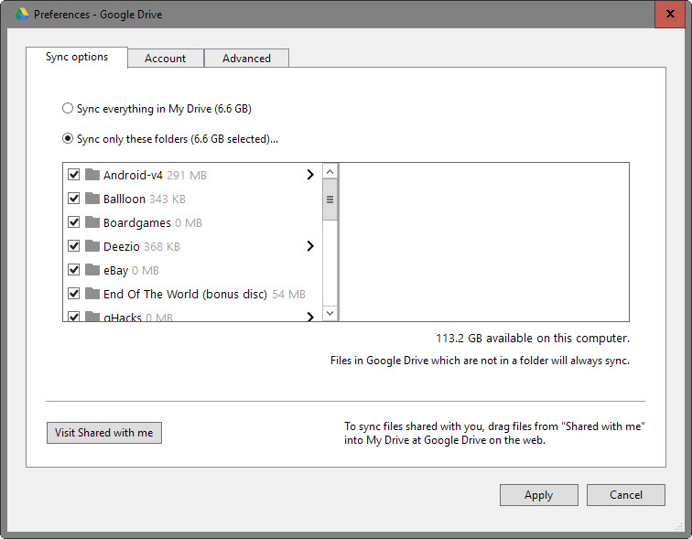Viewport: 692px width, 539px height.
Task: Click the 113.2 GB available text
Action: (533, 339)
